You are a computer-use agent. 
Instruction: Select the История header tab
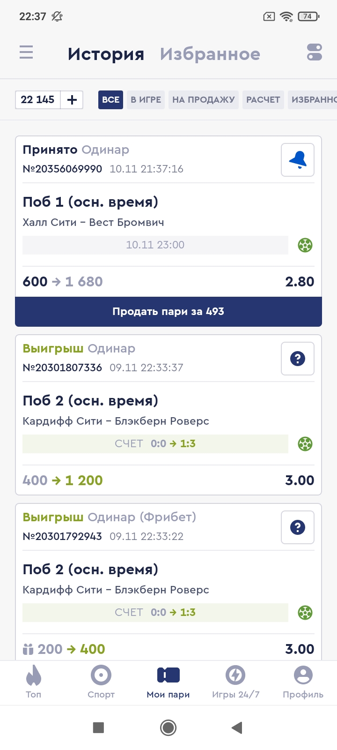pos(106,54)
